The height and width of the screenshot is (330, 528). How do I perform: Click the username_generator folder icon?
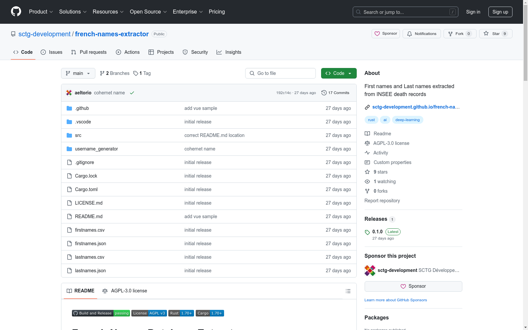click(x=69, y=149)
